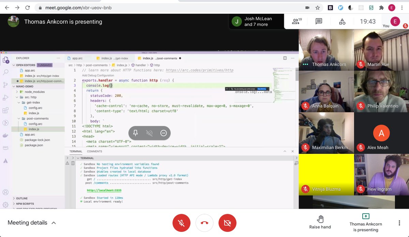Click the address bar with the Meet URL

click(x=170, y=8)
